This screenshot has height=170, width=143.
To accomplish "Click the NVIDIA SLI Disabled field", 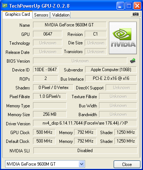I will (x=85, y=151).
